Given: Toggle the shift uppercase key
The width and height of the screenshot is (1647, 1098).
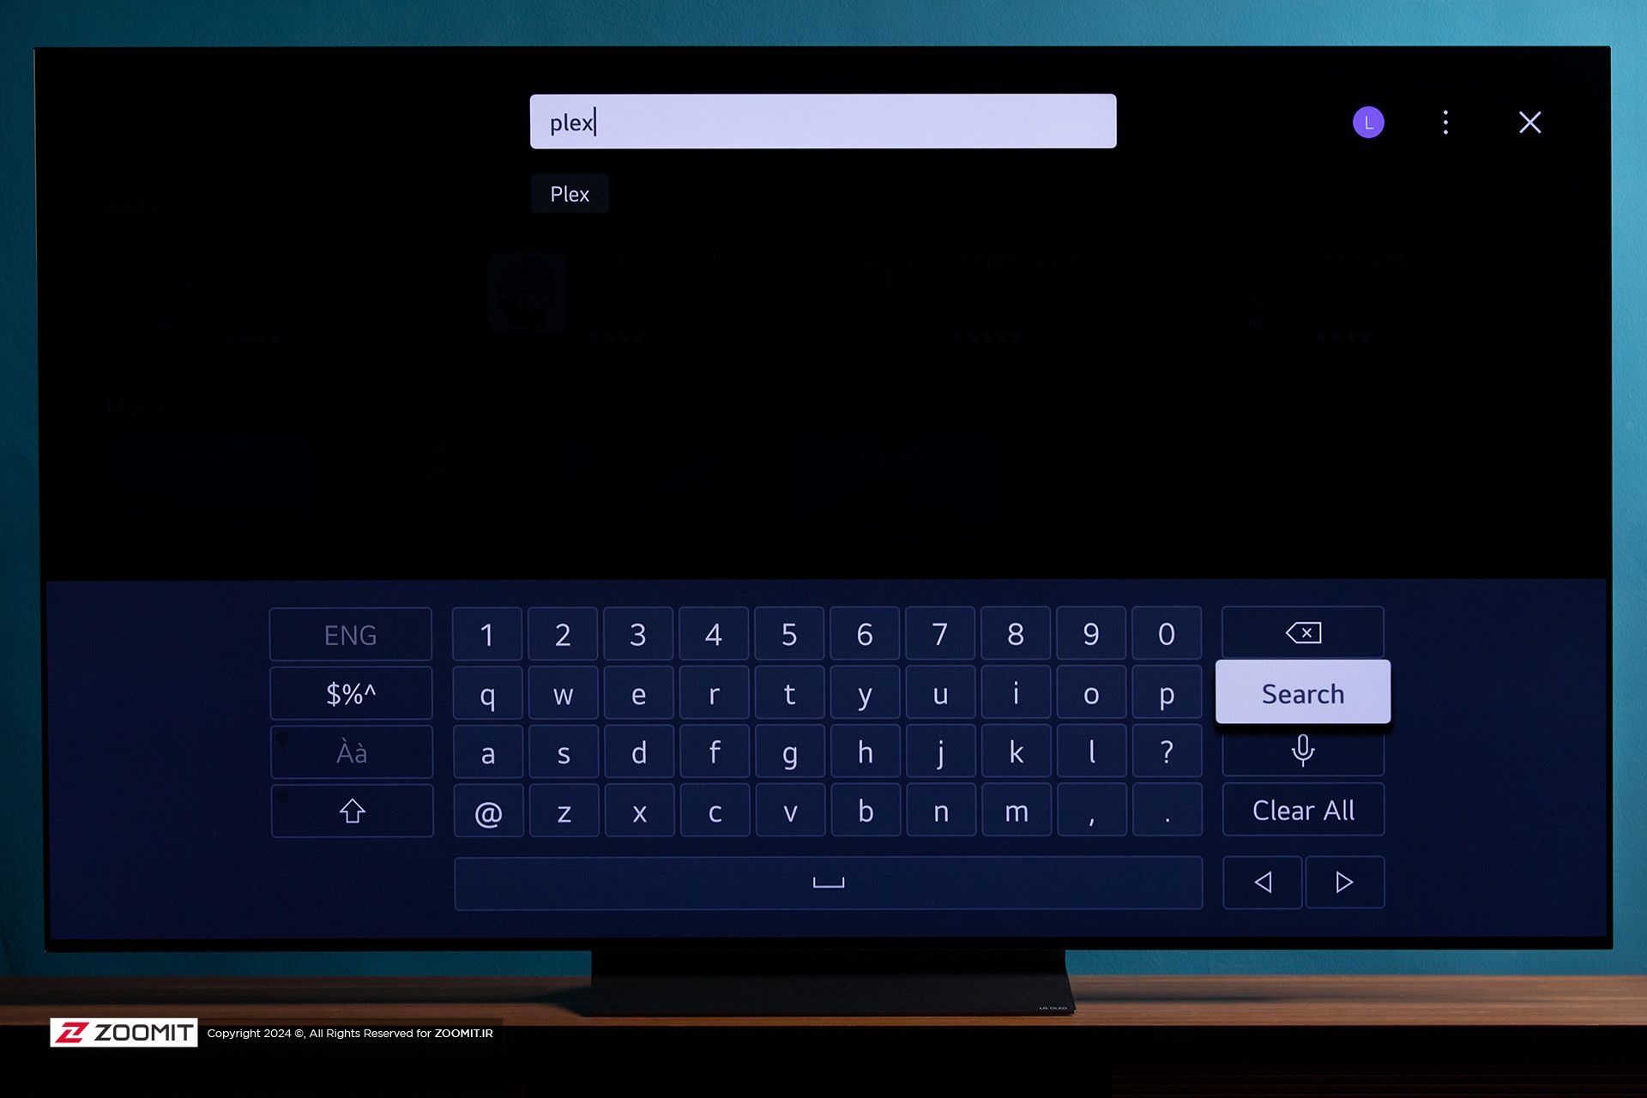Looking at the screenshot, I should tap(352, 809).
